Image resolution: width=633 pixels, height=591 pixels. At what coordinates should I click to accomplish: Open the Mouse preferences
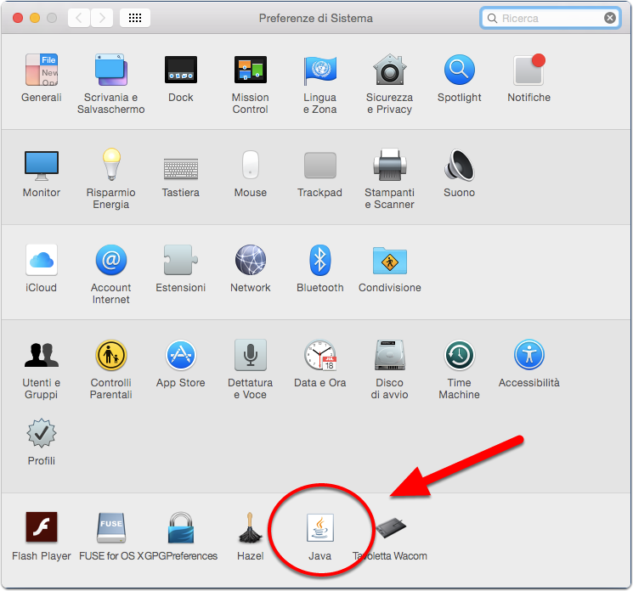251,165
